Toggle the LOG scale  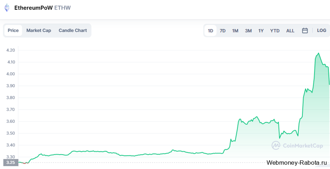(x=321, y=30)
